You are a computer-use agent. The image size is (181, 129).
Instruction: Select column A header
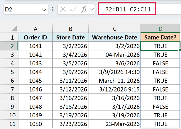35,29
